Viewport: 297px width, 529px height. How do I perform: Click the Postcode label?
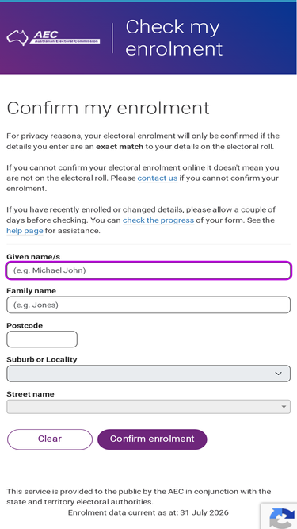click(25, 325)
